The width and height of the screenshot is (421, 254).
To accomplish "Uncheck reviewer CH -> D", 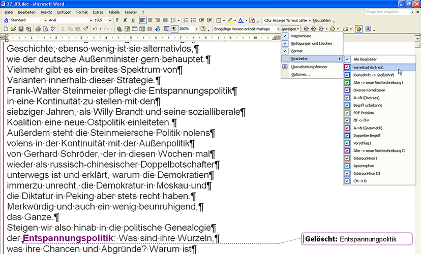I will (x=347, y=181).
